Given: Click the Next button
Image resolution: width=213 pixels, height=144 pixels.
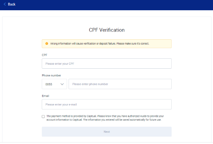Looking at the screenshot, I should coord(106,132).
